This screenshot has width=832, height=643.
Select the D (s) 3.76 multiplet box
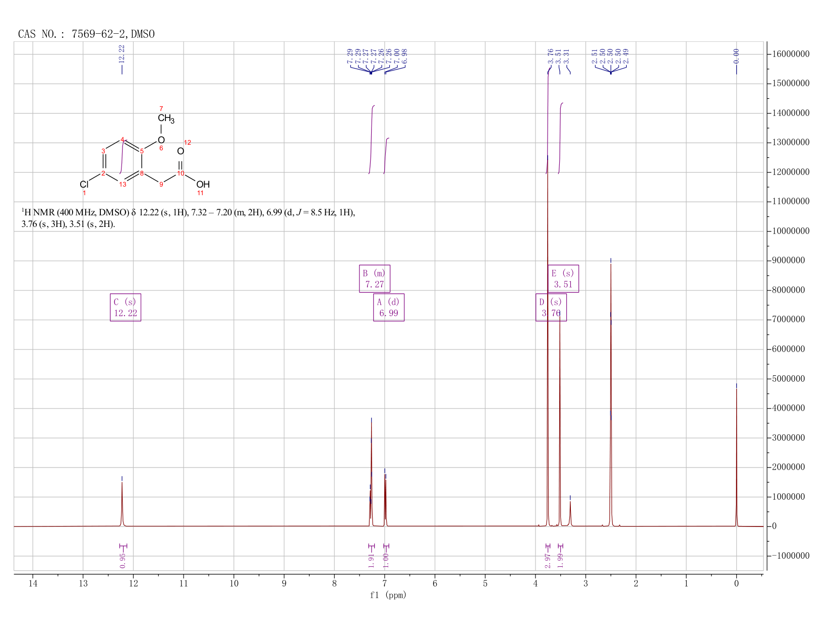pyautogui.click(x=551, y=308)
